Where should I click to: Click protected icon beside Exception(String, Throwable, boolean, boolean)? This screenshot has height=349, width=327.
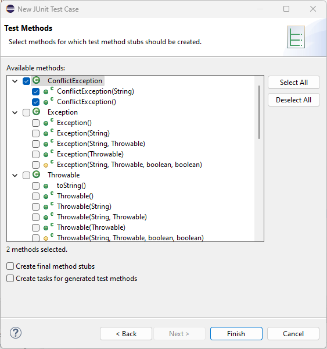coord(49,164)
